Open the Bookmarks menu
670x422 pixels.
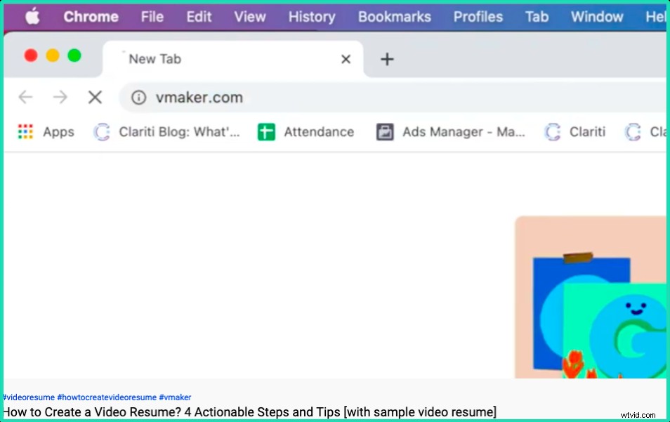click(x=395, y=17)
